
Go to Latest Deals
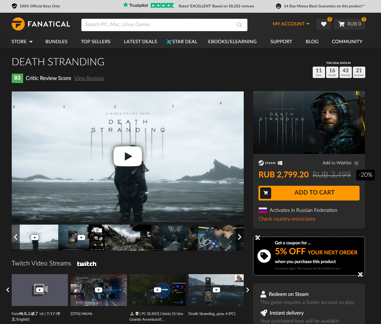[140, 42]
